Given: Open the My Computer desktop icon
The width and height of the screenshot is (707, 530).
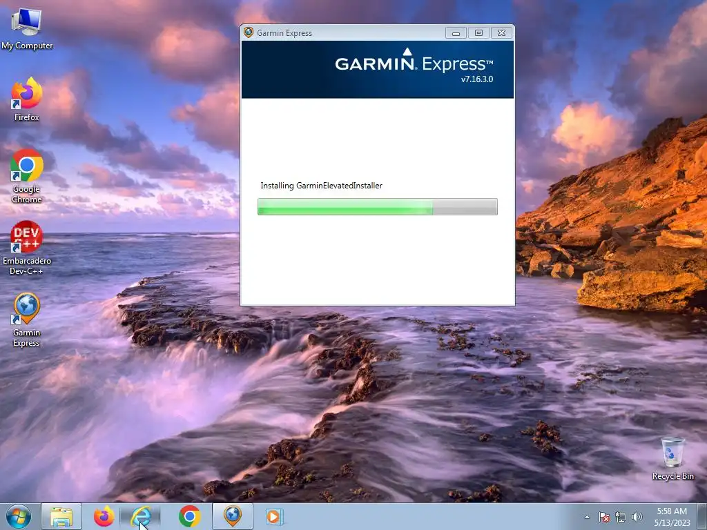Looking at the screenshot, I should pos(27,29).
